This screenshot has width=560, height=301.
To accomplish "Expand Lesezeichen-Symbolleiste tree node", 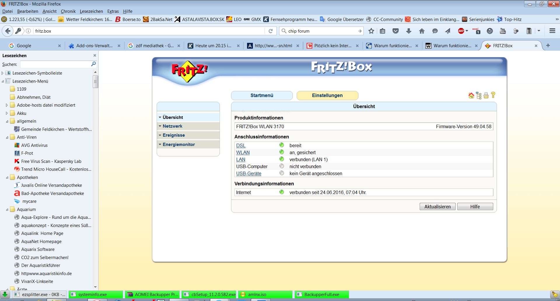I will [x=3, y=73].
